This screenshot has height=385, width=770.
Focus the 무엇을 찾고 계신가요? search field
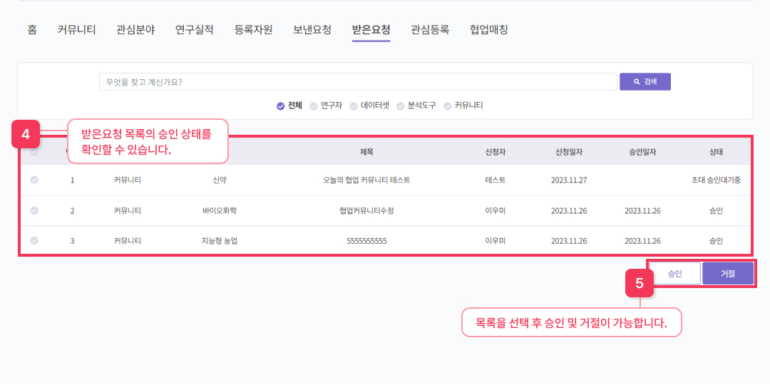(x=358, y=82)
